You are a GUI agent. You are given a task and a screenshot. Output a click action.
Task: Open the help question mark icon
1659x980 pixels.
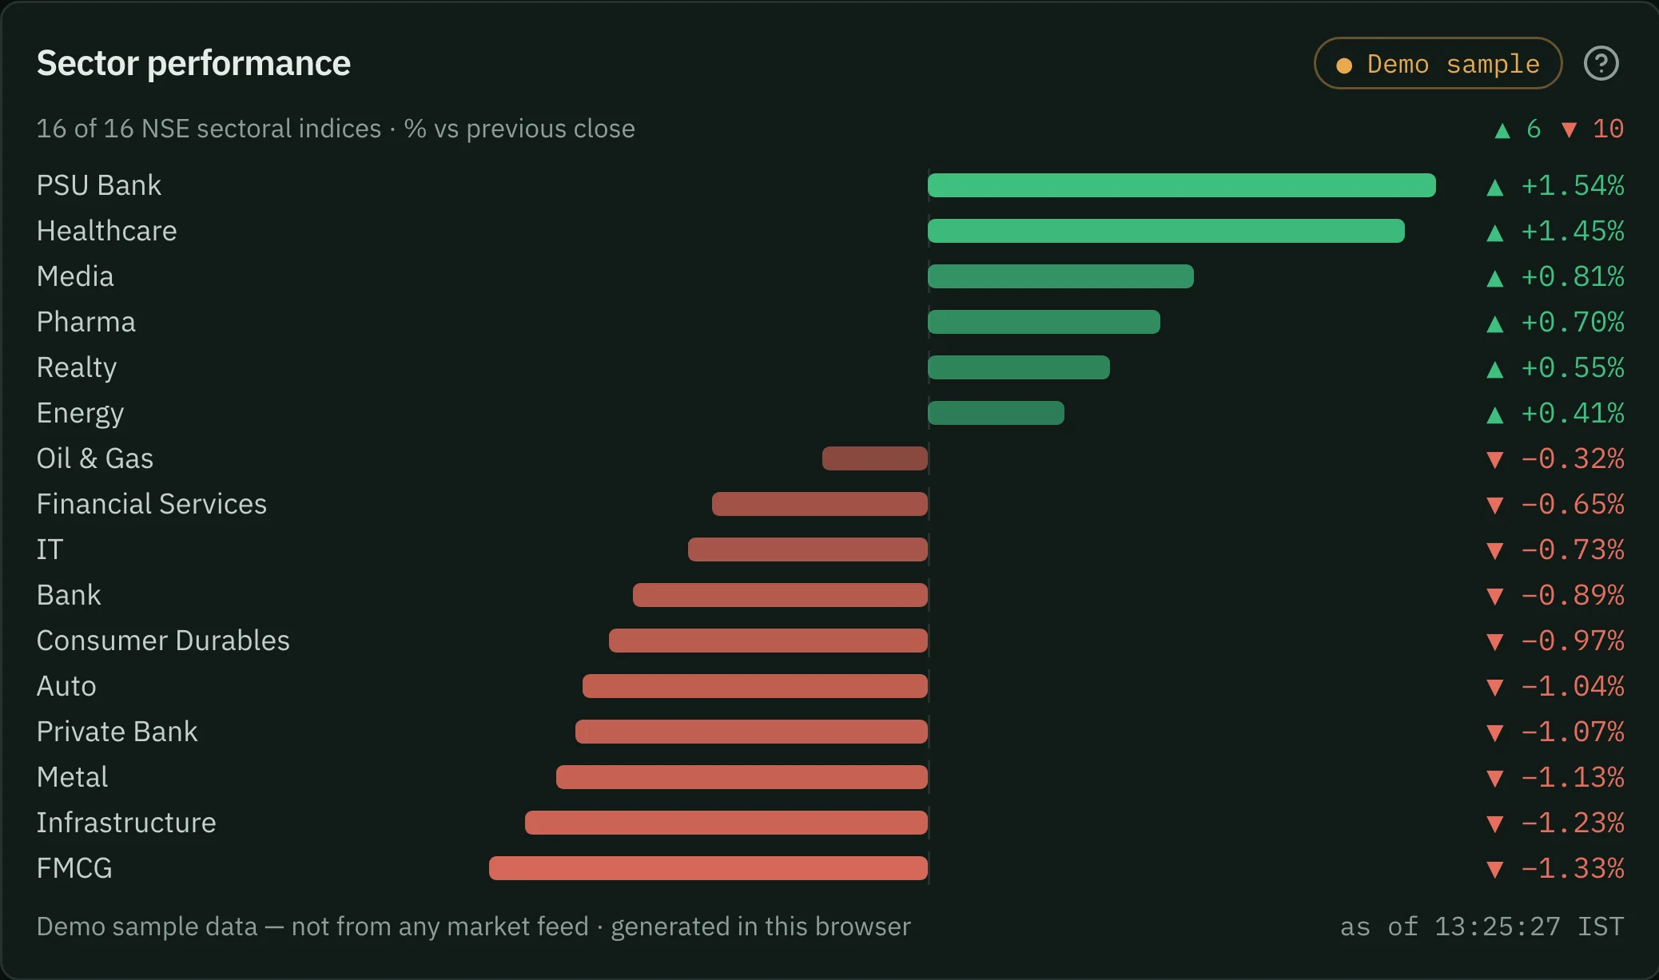[x=1601, y=64]
